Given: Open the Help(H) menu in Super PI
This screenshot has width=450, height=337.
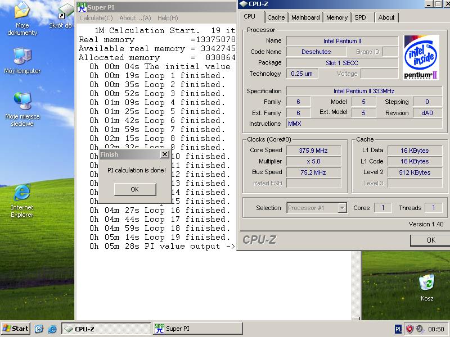Looking at the screenshot, I should [168, 18].
